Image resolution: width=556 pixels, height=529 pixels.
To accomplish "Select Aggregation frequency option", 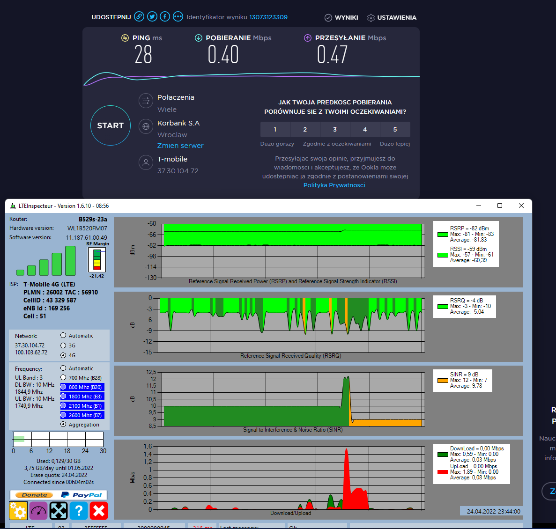I will [x=63, y=424].
